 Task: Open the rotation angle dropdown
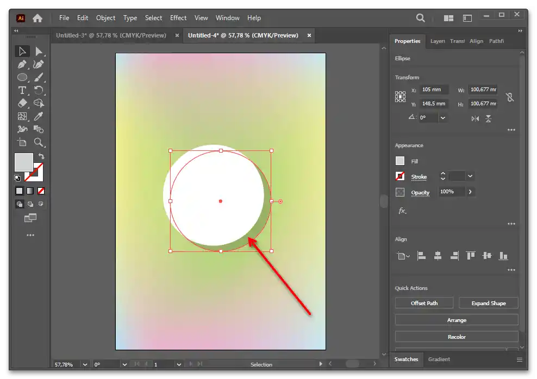(443, 118)
